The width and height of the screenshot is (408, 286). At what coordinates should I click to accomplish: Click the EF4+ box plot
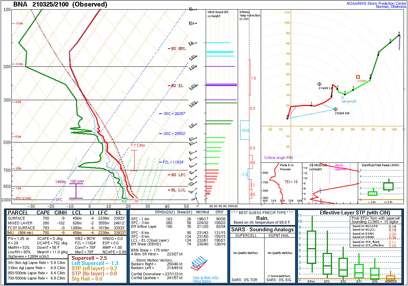point(311,244)
